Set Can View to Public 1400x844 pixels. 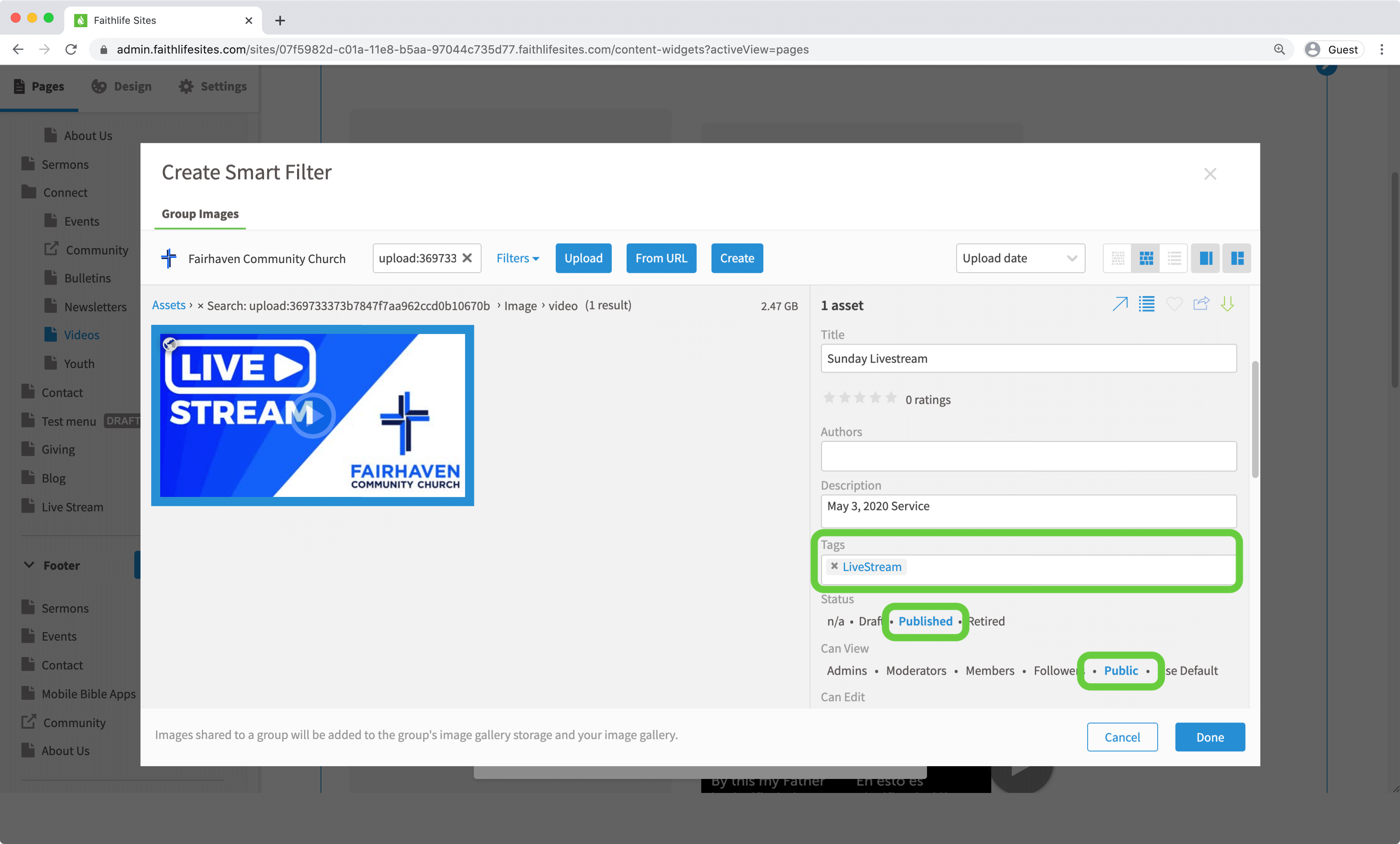point(1121,670)
